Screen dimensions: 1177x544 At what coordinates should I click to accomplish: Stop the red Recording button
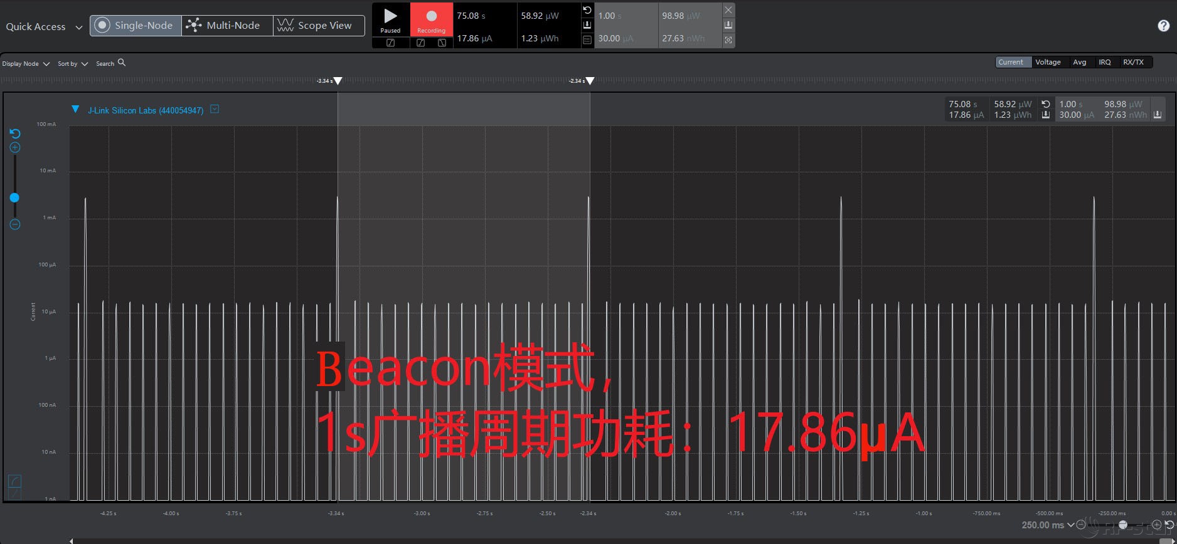click(431, 19)
